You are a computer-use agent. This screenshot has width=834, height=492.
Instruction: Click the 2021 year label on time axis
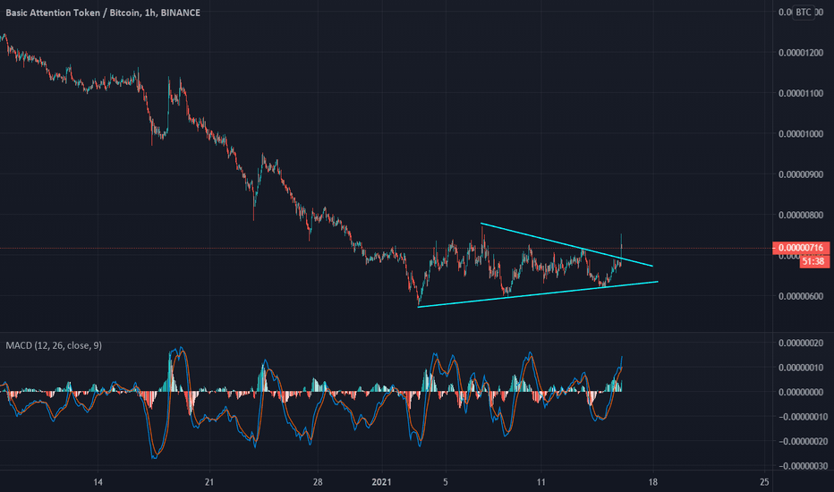click(381, 482)
